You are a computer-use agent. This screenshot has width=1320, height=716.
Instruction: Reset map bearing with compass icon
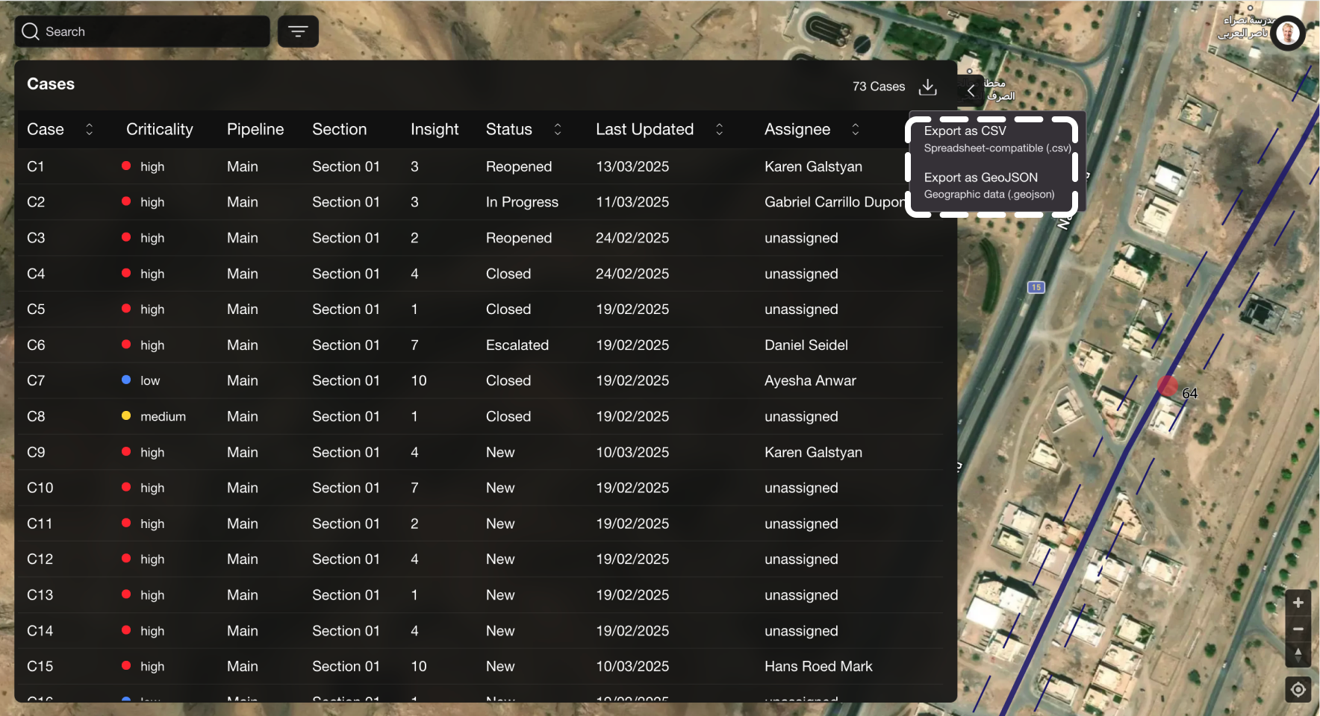pos(1298,654)
